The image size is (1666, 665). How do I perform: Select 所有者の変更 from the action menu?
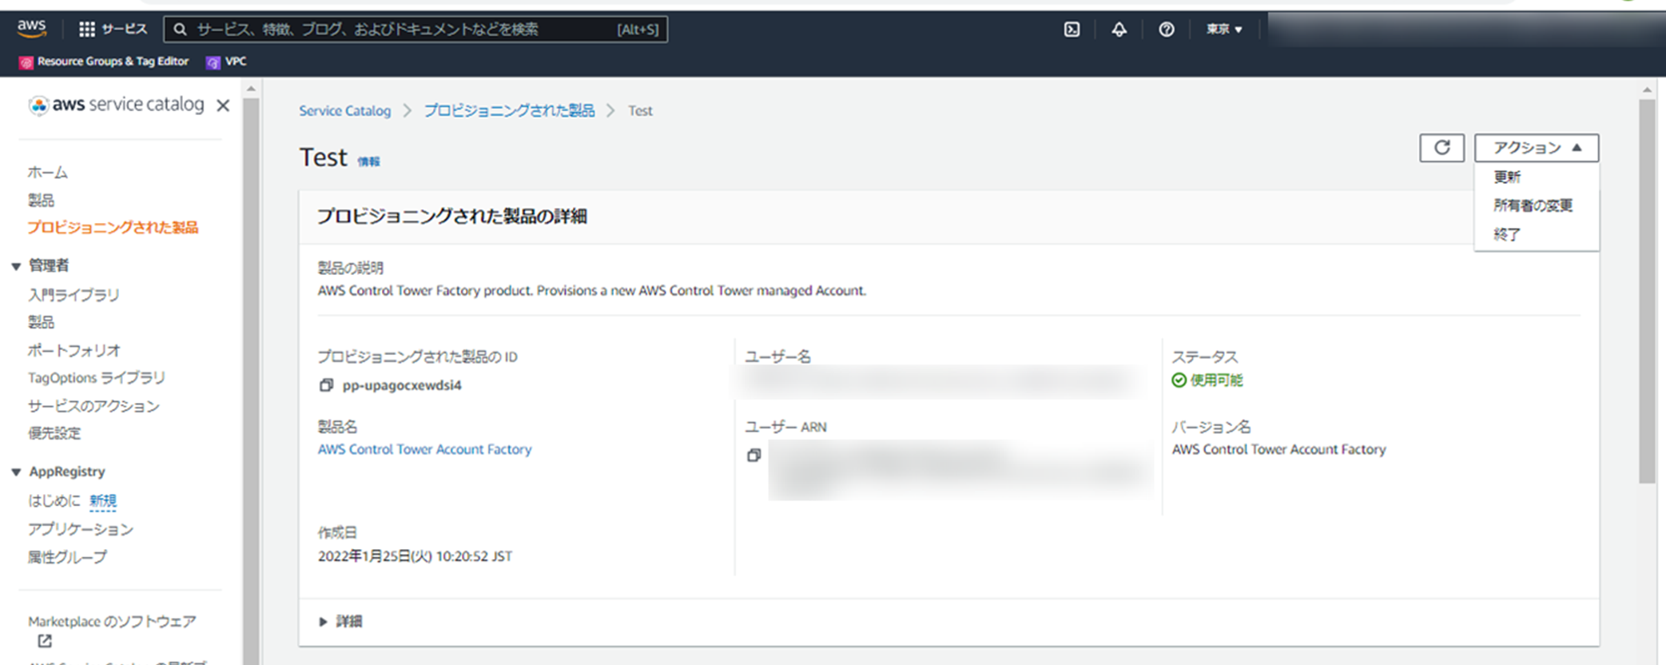coord(1533,205)
